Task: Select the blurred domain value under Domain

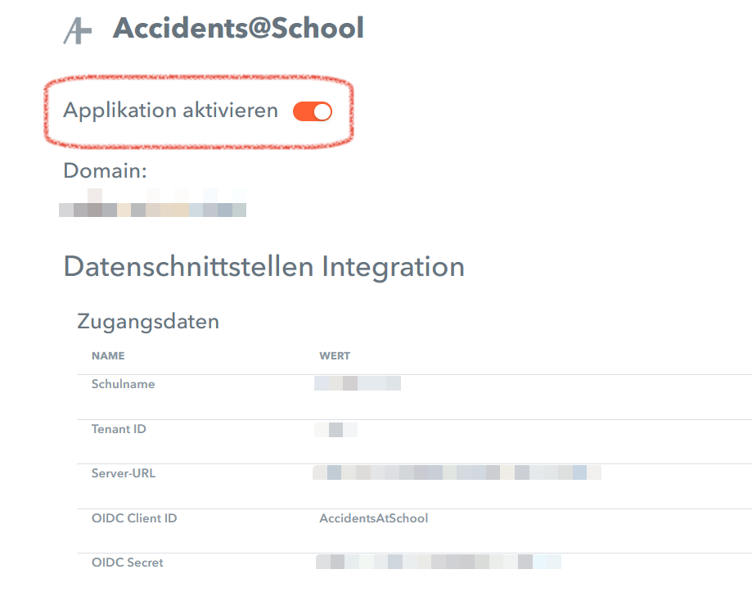Action: [153, 203]
